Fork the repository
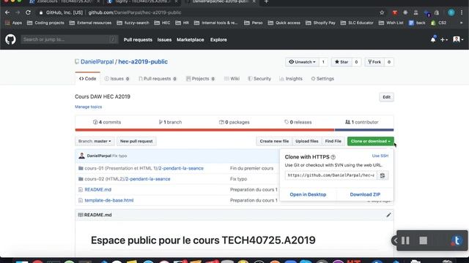 tap(374, 62)
